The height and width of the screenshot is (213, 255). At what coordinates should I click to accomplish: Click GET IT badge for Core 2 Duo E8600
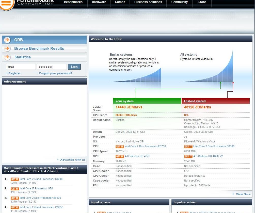pyautogui.click(x=188, y=146)
